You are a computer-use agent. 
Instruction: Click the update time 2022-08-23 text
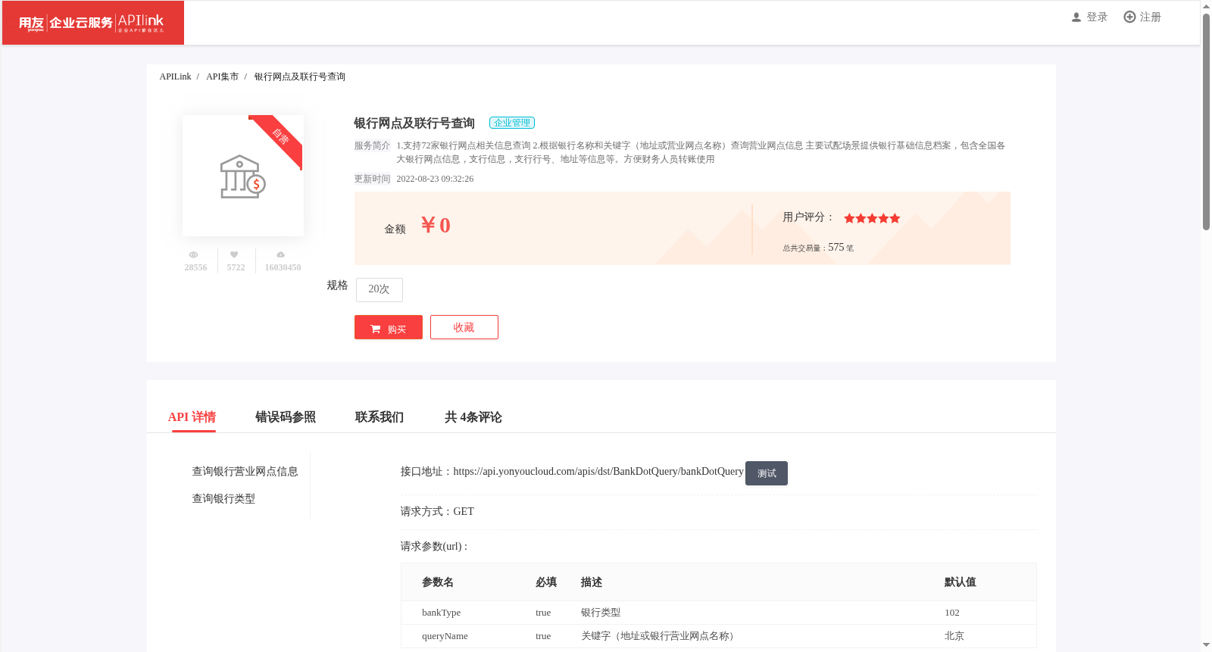[435, 179]
